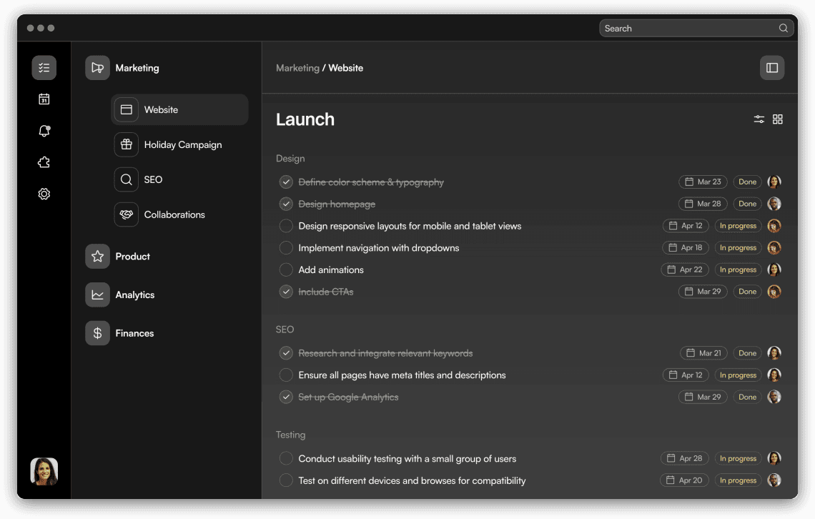Check off 'Add animations' task

pyautogui.click(x=286, y=270)
